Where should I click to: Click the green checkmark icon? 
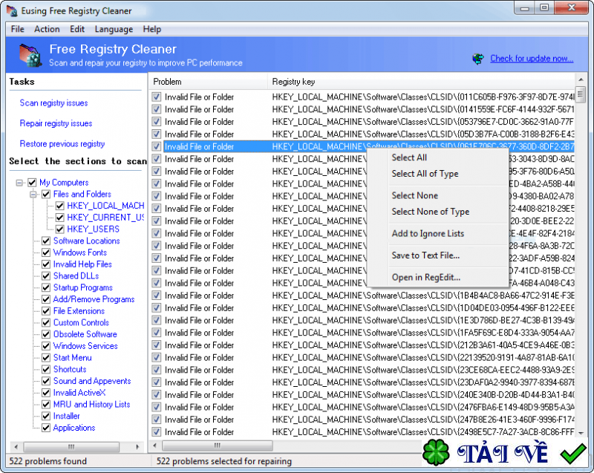pyautogui.click(x=573, y=452)
